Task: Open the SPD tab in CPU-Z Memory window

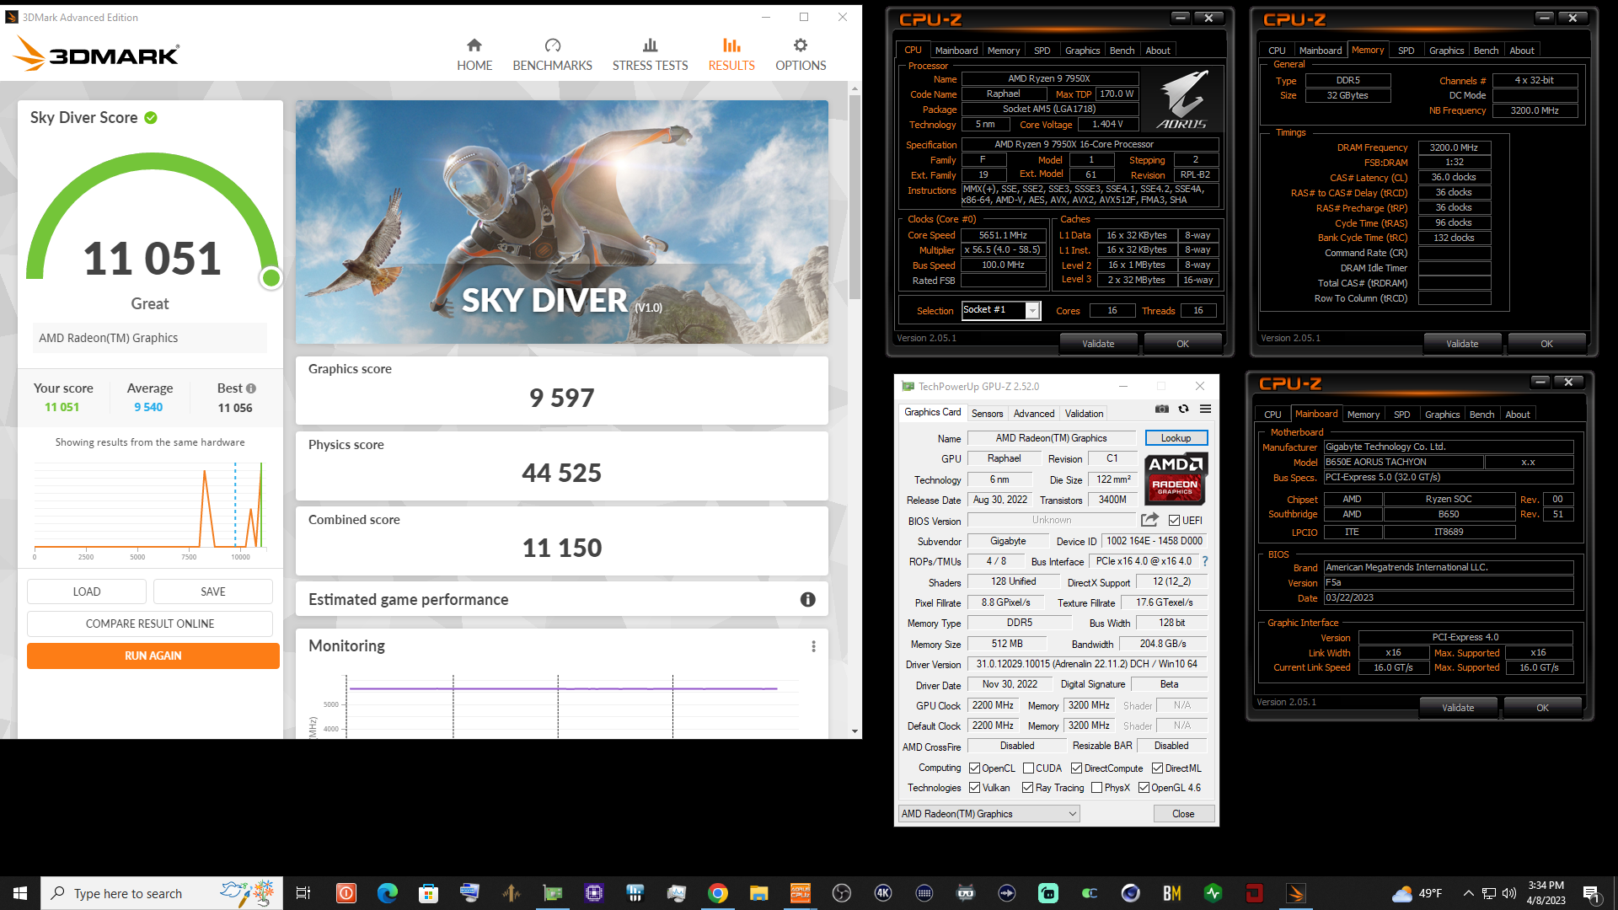Action: 1406,51
